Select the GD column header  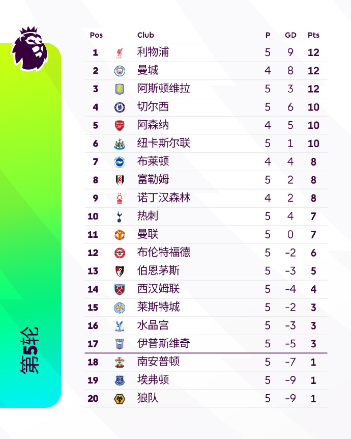[x=290, y=35]
